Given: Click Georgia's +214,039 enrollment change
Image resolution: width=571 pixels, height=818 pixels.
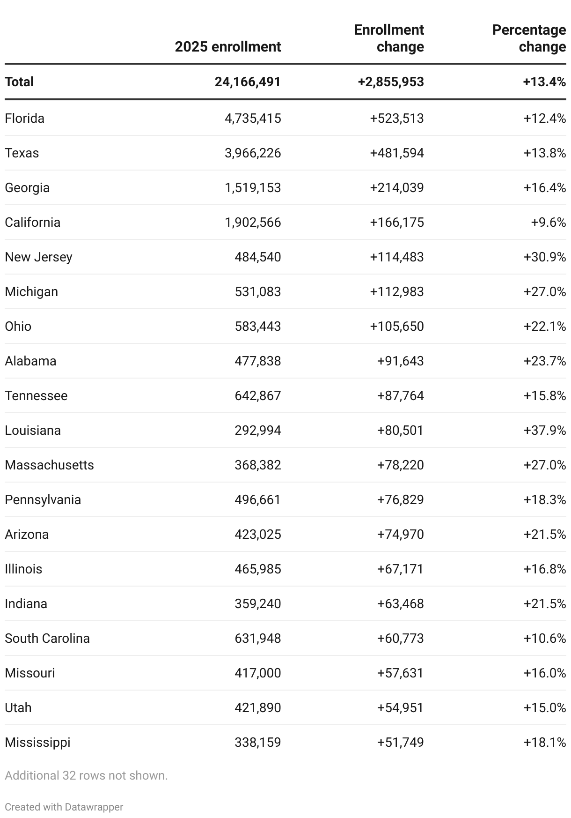Looking at the screenshot, I should [397, 187].
